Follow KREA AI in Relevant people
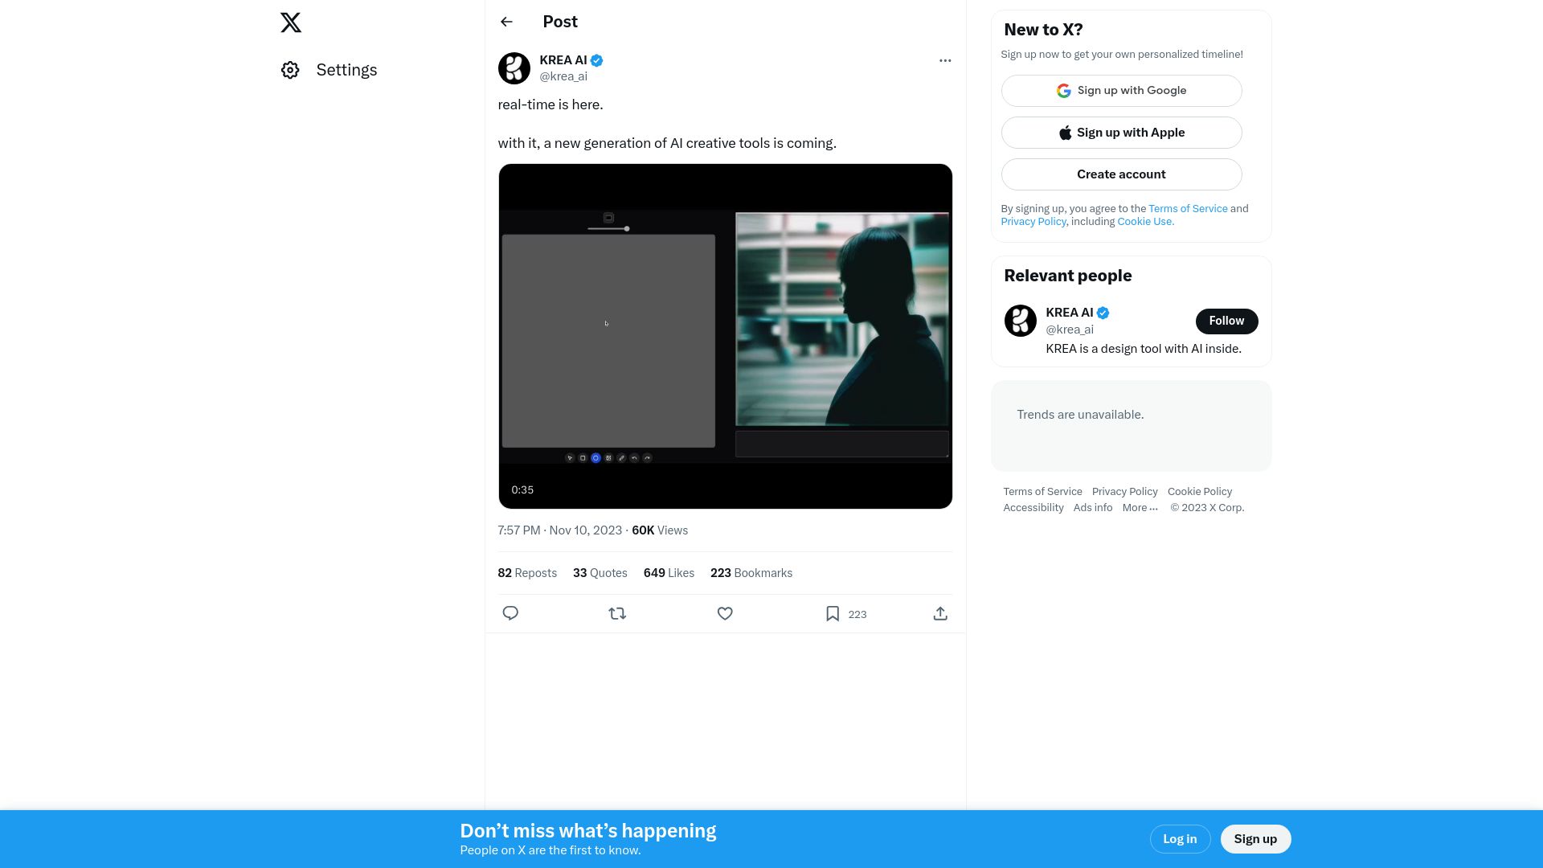The image size is (1543, 868). (1226, 321)
